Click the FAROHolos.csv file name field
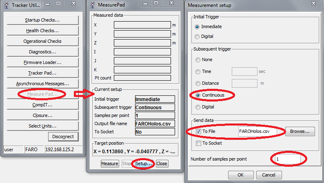This screenshot has height=183, width=324. [260, 132]
